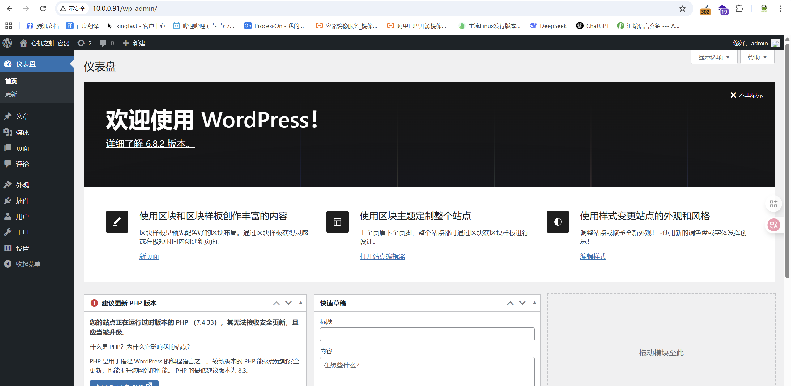Collapse 建议更新 PHP 版本 panel
Viewport: 791px width, 386px height.
[300, 303]
